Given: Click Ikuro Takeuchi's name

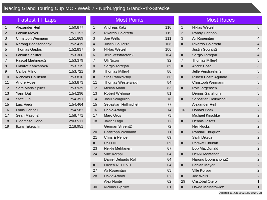Looking at the screenshot, I should coord(28,126).
